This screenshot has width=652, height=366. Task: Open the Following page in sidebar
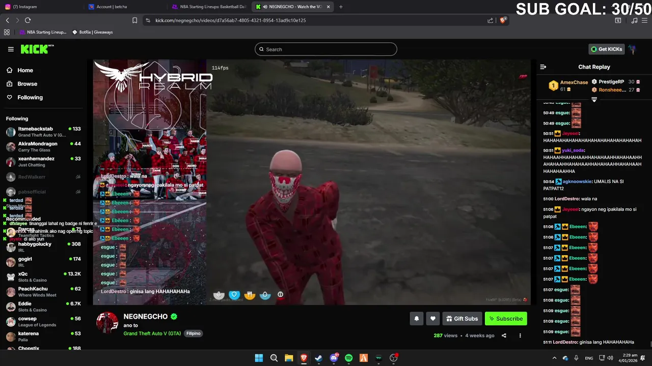click(30, 97)
